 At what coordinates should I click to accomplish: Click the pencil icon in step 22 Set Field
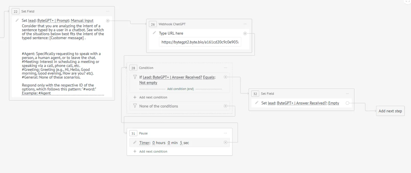coord(17,20)
